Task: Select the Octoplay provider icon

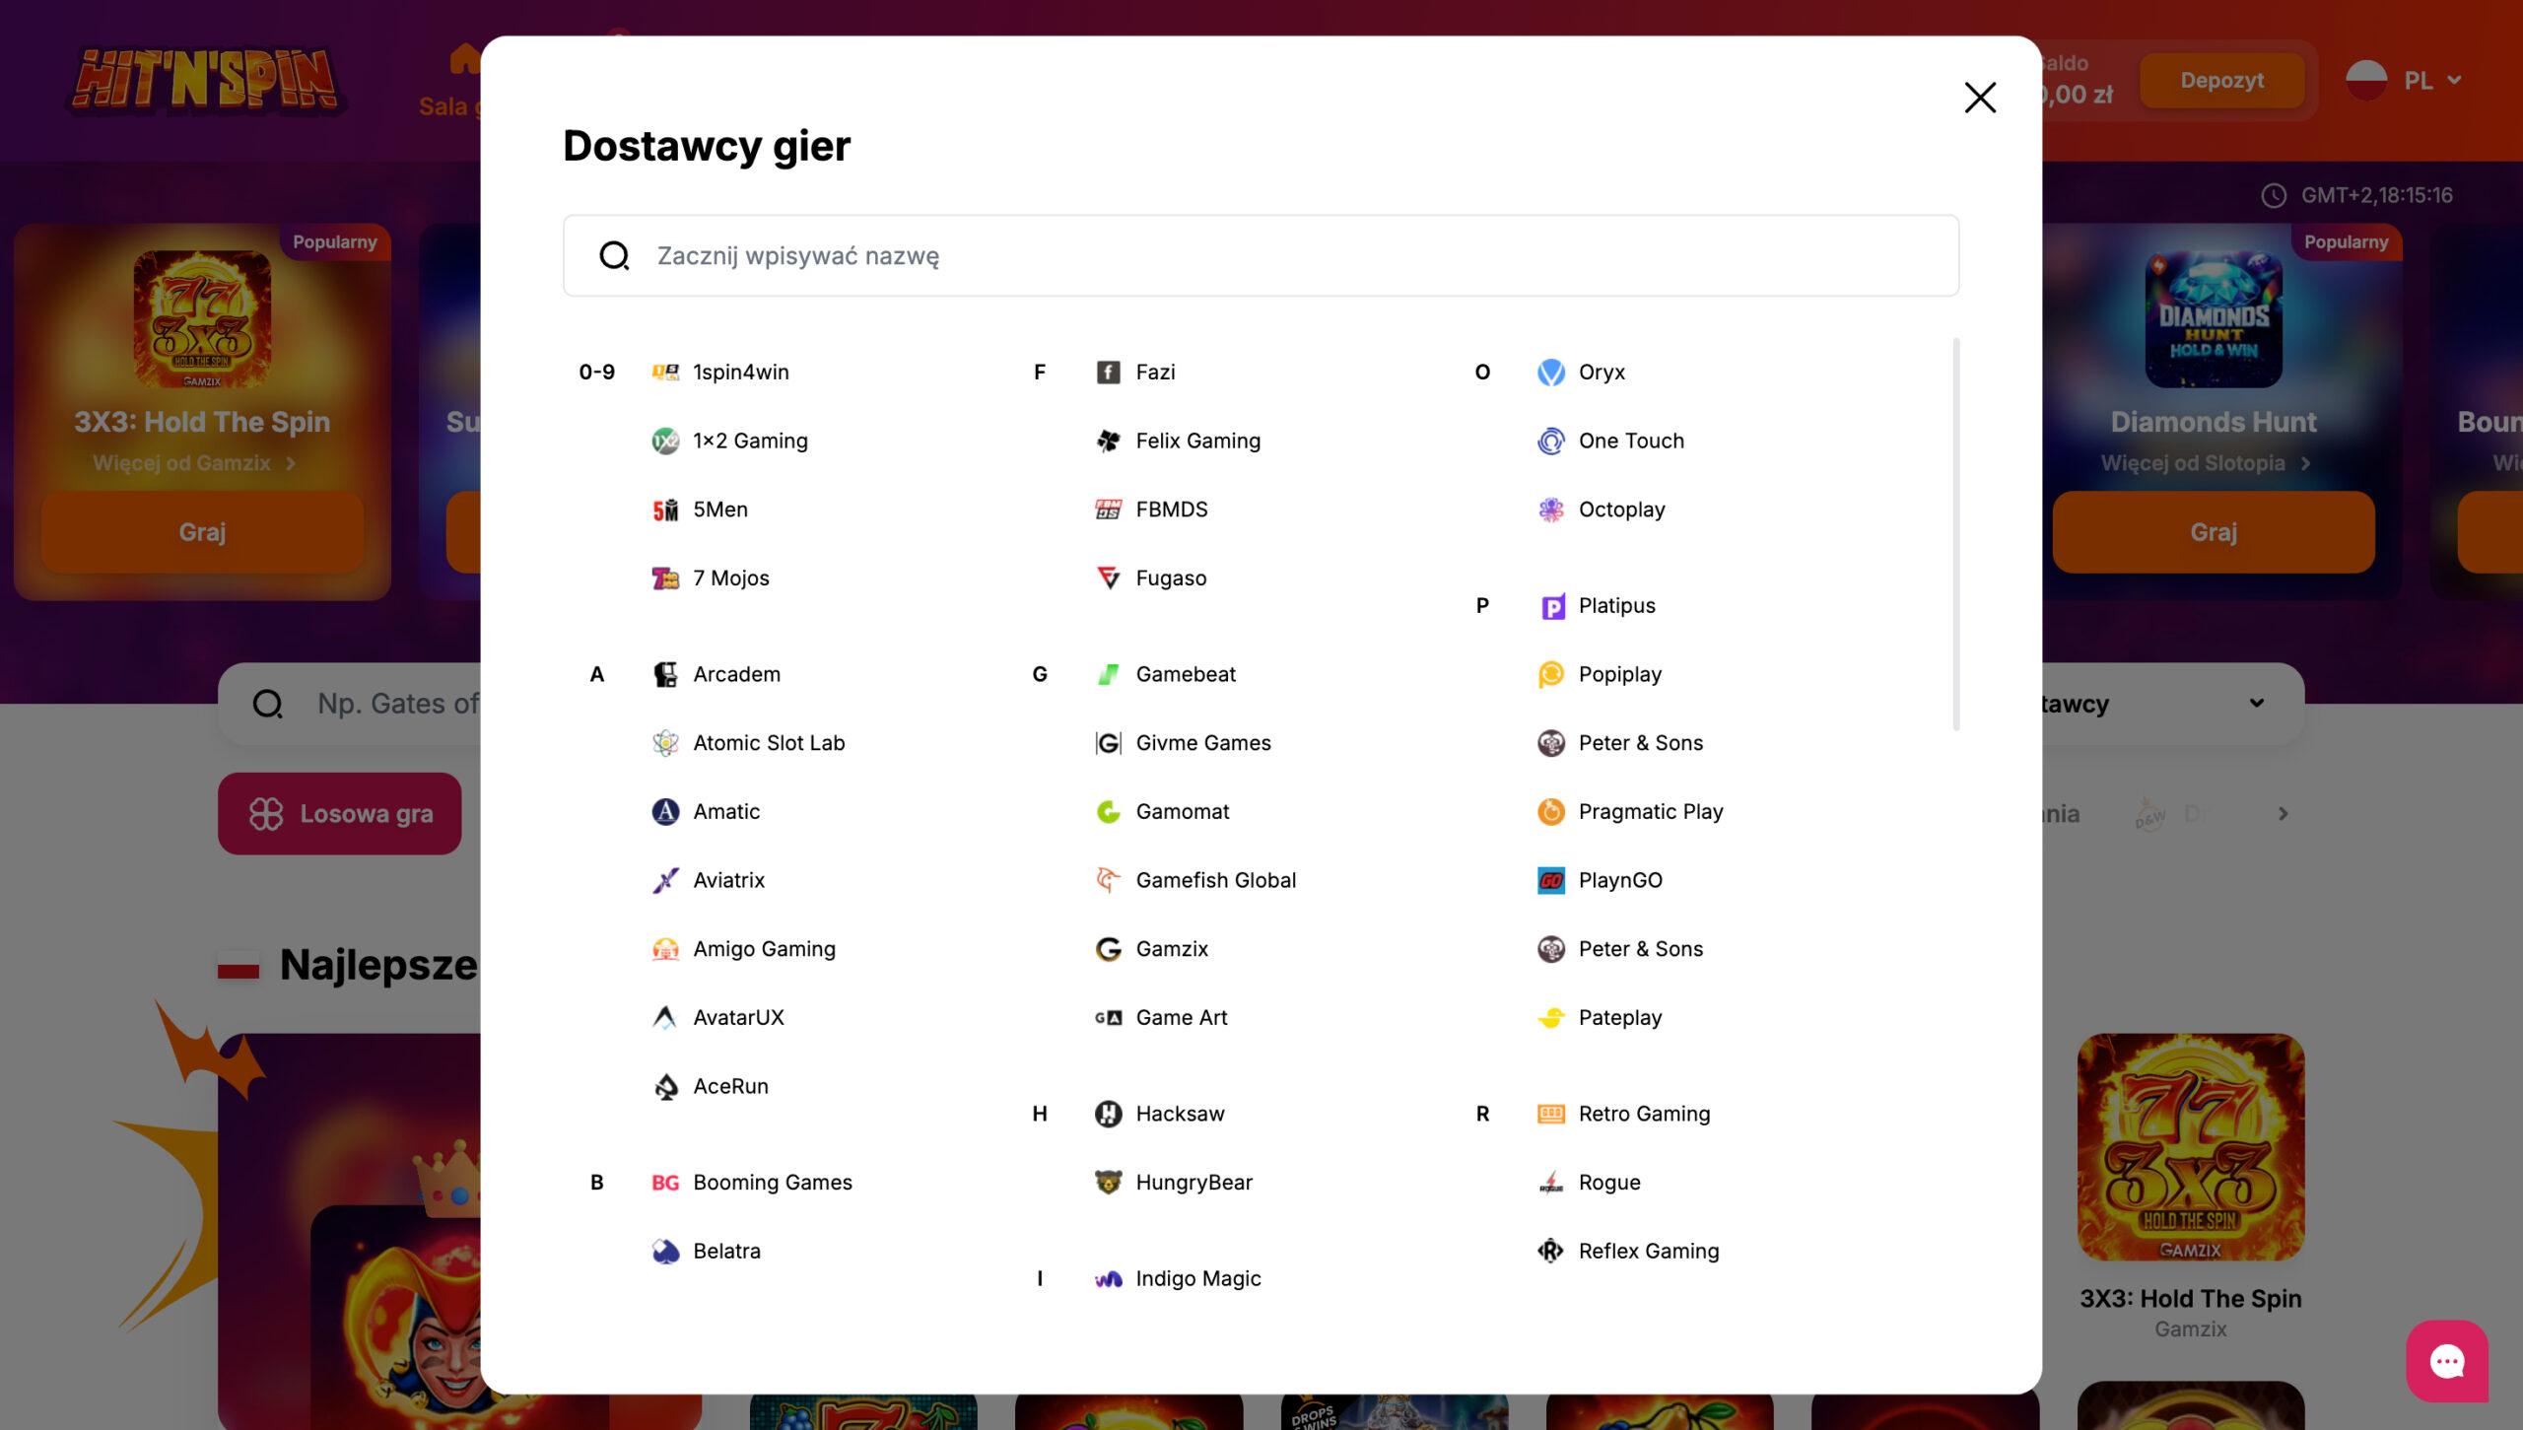Action: 1550,510
